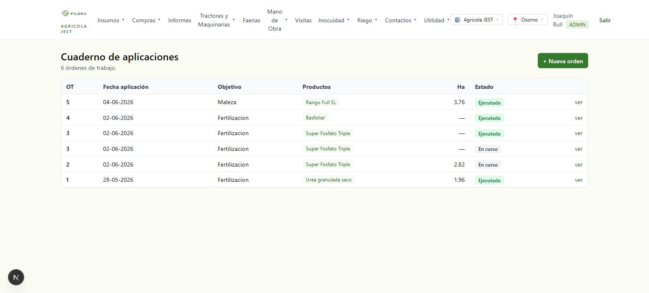The image size is (649, 293).
Task: Click the Objetivo column header
Action: tap(229, 87)
